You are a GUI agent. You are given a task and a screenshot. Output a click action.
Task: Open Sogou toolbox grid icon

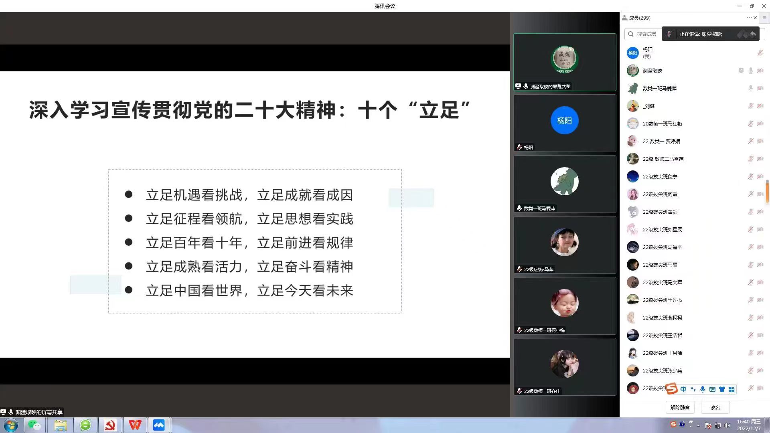(731, 389)
